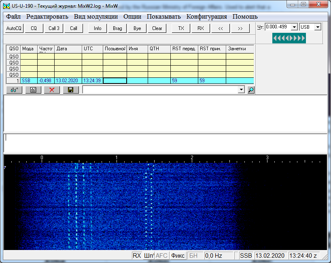The width and height of the screenshot is (331, 263).
Task: Select the SSB mode cell in row 1
Action: (x=29, y=81)
